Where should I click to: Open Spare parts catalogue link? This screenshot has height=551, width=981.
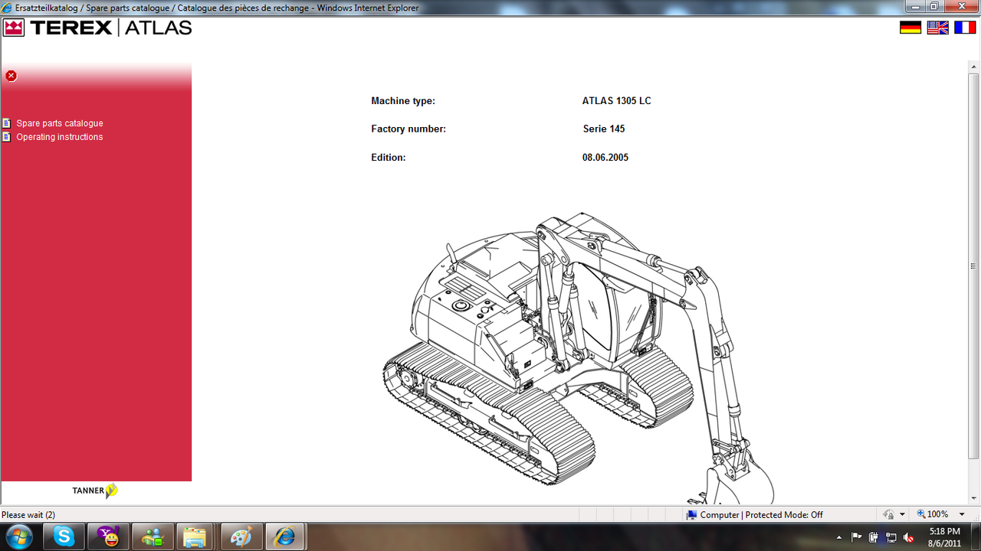(x=60, y=123)
